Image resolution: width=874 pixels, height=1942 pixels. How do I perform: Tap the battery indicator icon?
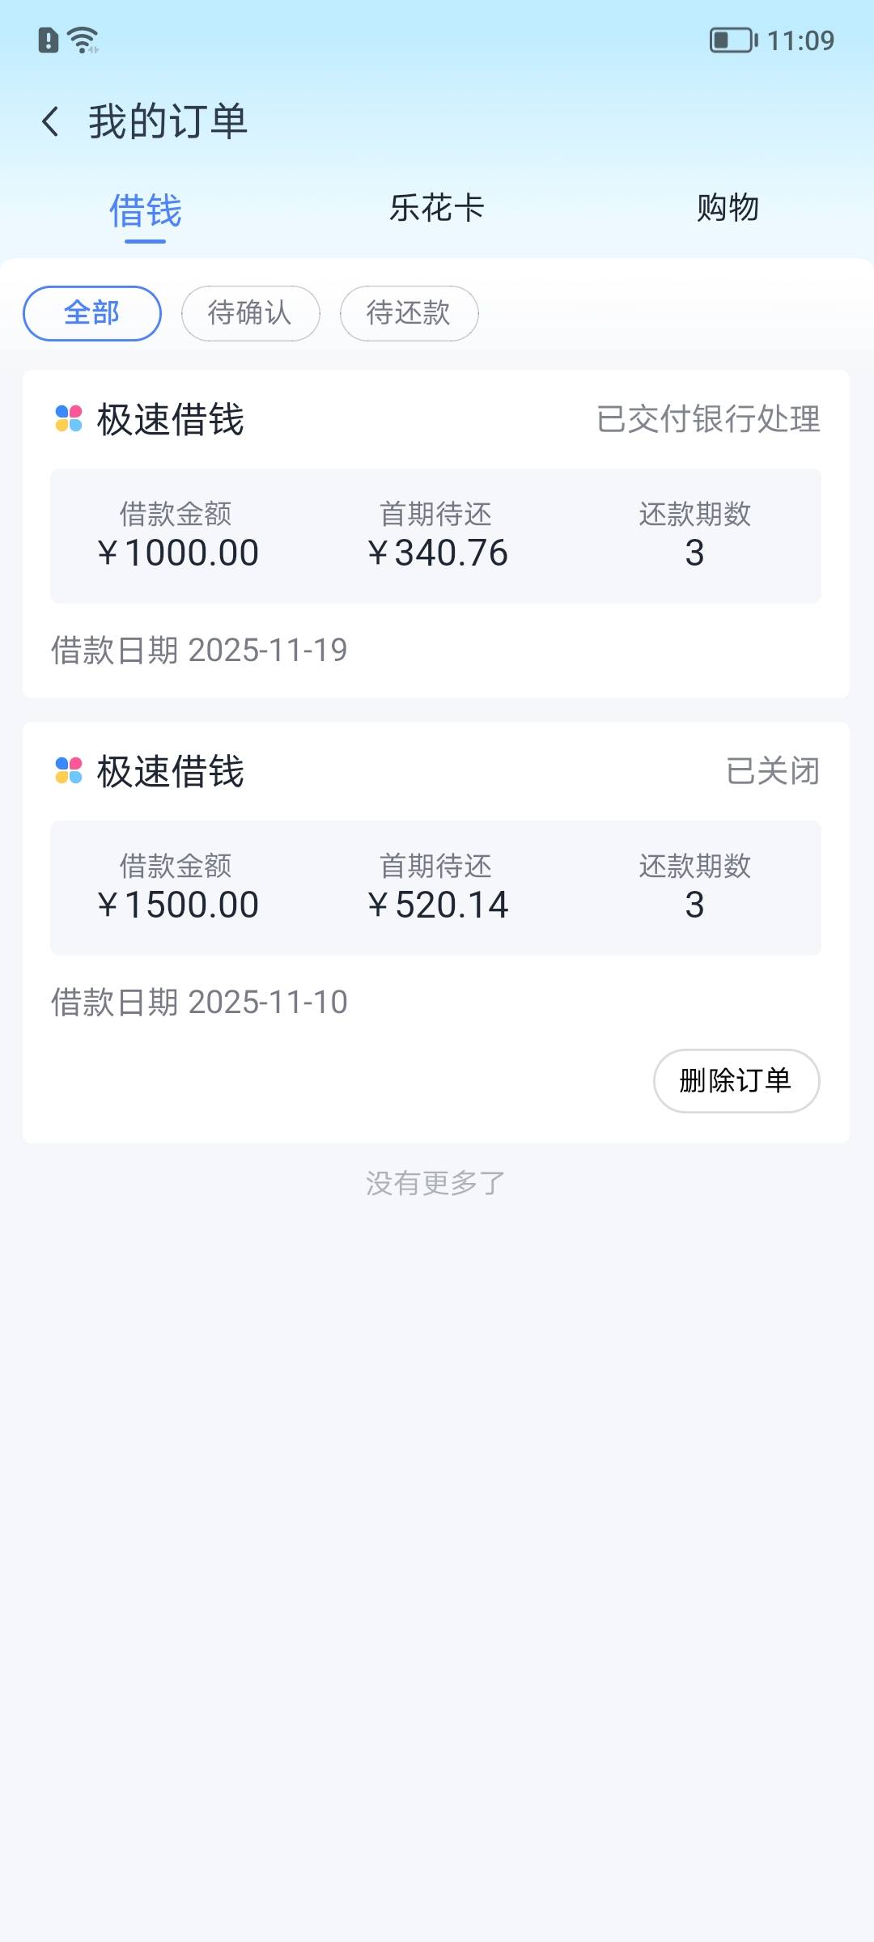click(733, 40)
